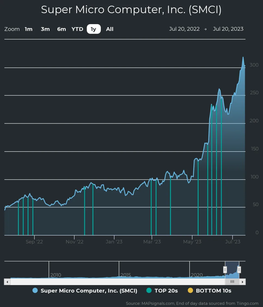Click the 2010 label in navigator
This screenshot has width=263, height=307.
(x=56, y=275)
